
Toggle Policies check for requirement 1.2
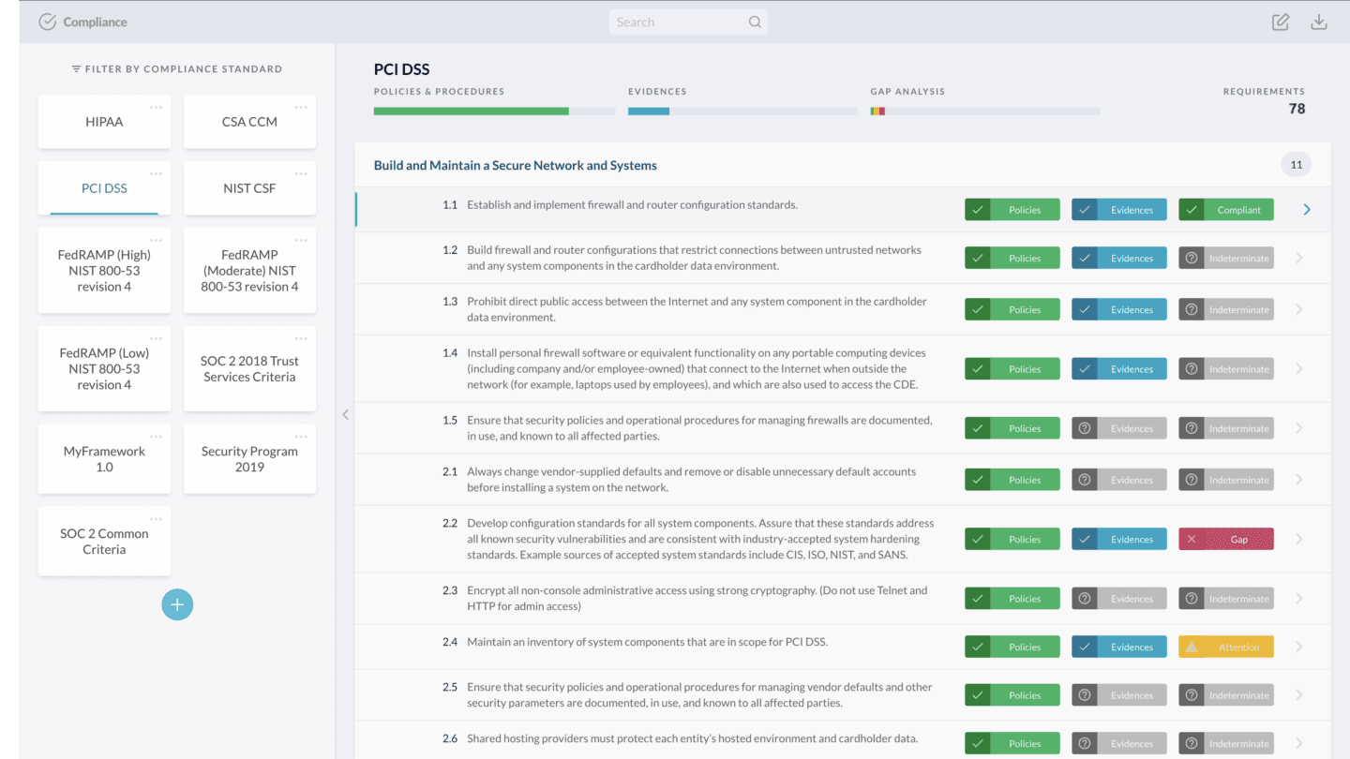(978, 259)
